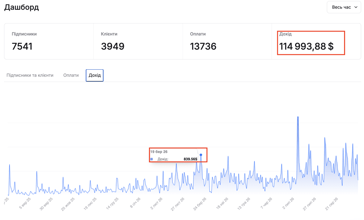Click the "13 тра 26" axis label

click(x=244, y=204)
